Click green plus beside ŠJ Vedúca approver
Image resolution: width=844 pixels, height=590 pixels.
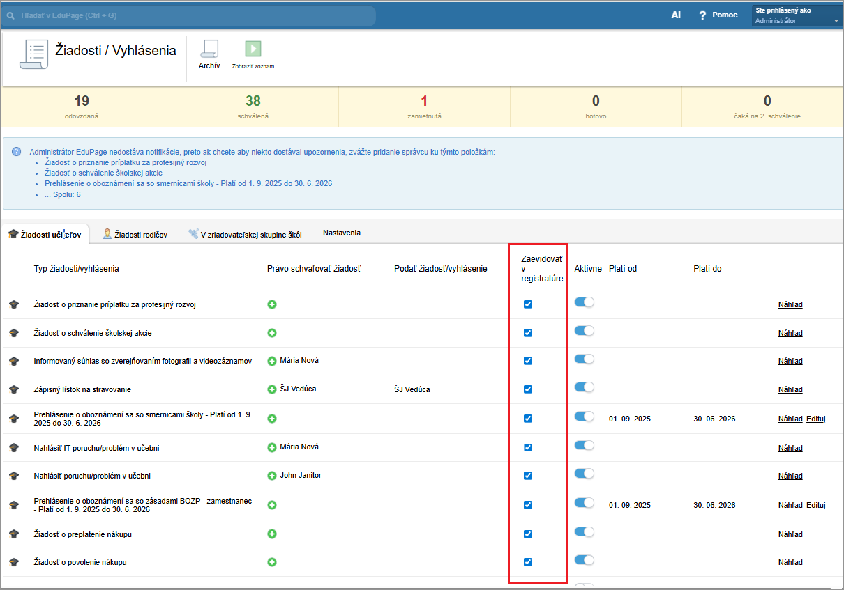click(272, 389)
